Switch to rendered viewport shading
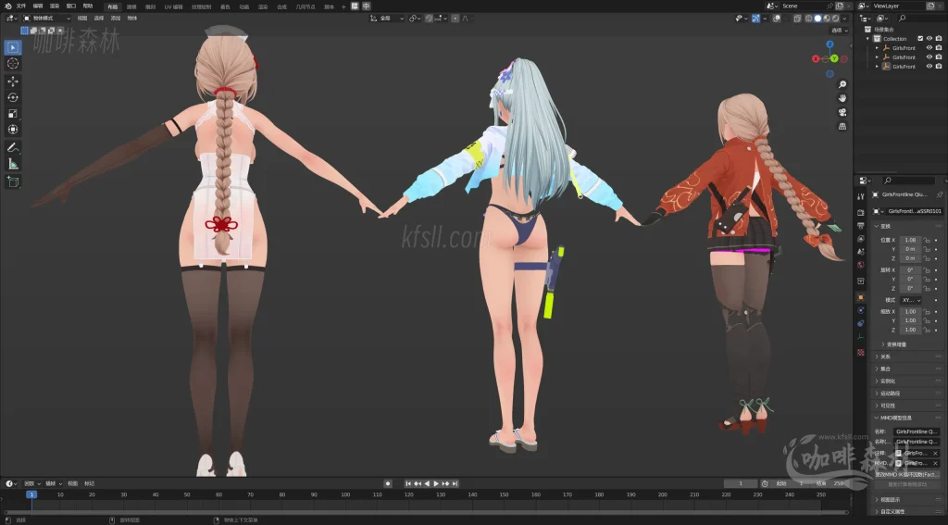This screenshot has height=525, width=948. (835, 19)
